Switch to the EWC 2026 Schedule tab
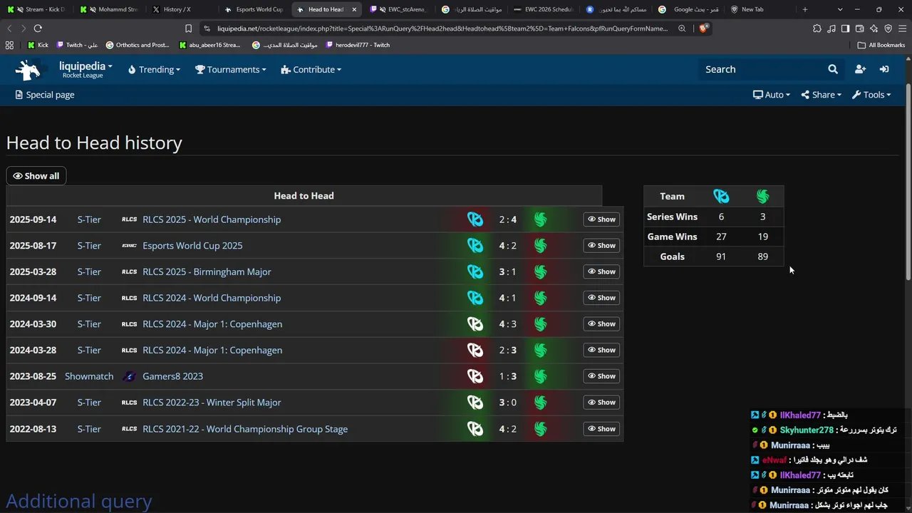 pos(542,9)
